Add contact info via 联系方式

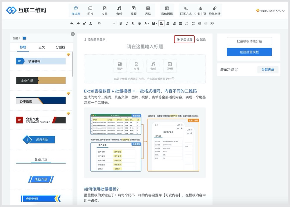(x=186, y=11)
